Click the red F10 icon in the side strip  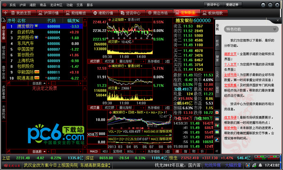(217, 113)
